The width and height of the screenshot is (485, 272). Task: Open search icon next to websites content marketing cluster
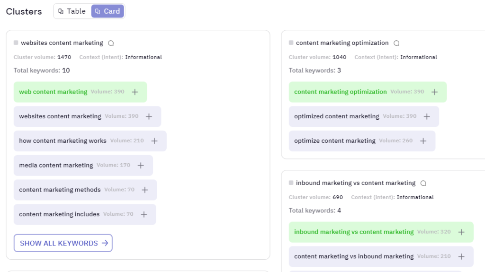pos(111,43)
